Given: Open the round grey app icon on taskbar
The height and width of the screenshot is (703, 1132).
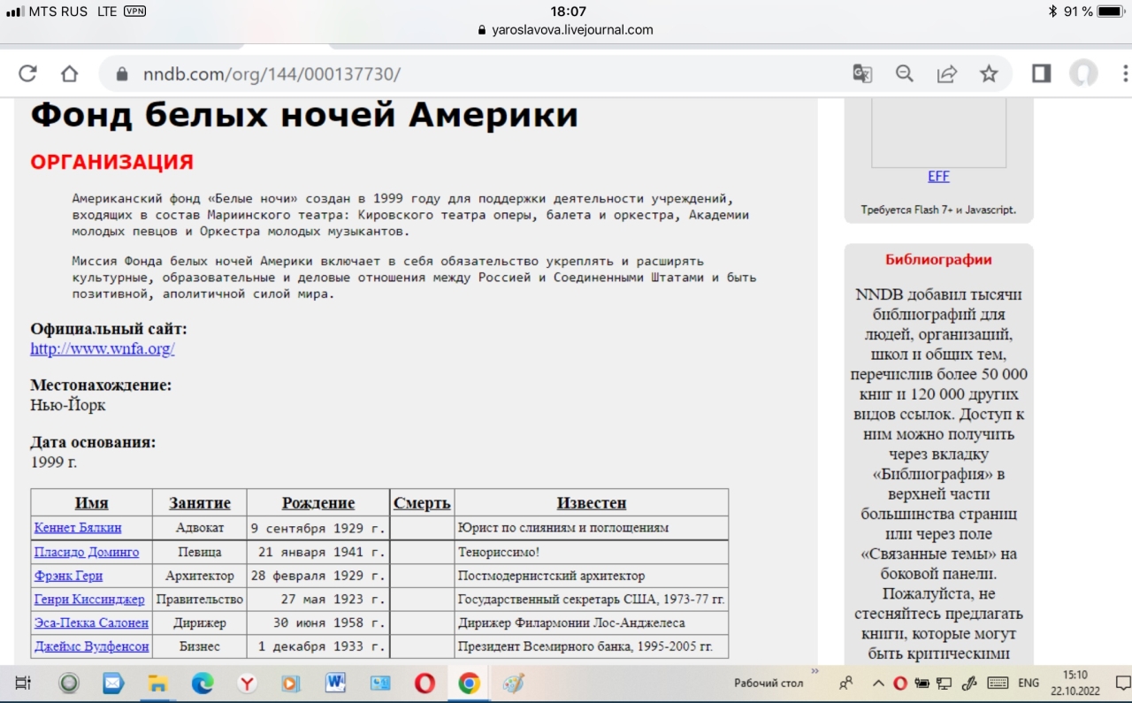Looking at the screenshot, I should (68, 683).
